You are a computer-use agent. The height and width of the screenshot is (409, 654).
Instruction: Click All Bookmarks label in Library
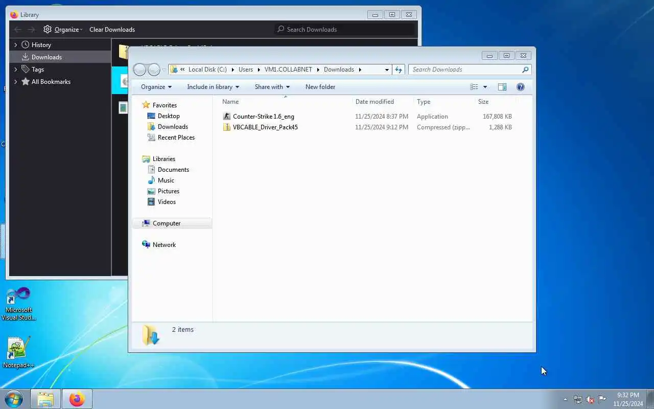pos(51,82)
